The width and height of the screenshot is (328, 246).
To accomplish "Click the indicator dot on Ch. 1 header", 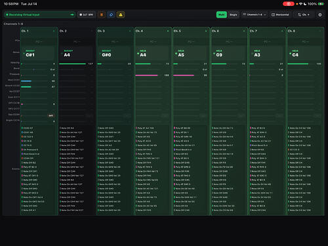I will coord(54,31).
